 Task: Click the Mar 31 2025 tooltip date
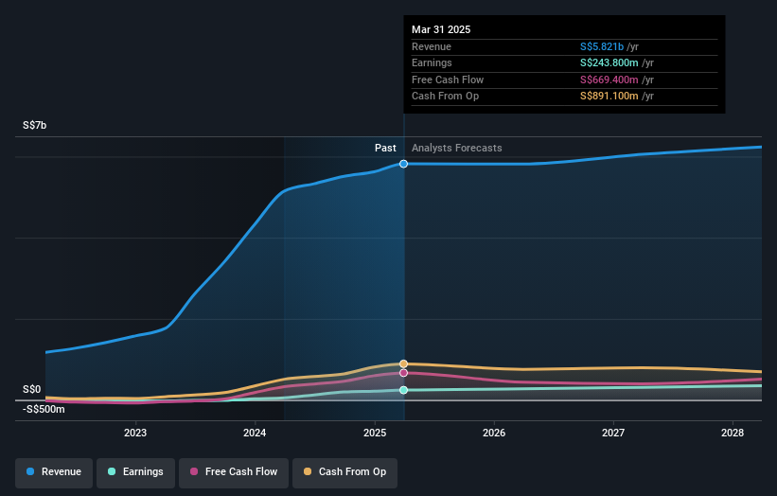click(x=441, y=29)
